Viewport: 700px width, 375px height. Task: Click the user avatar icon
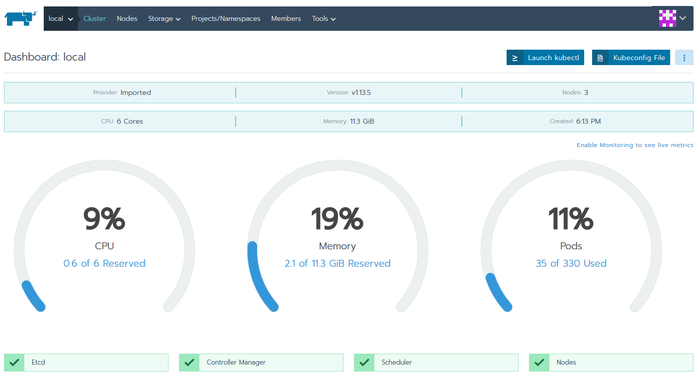click(x=668, y=18)
